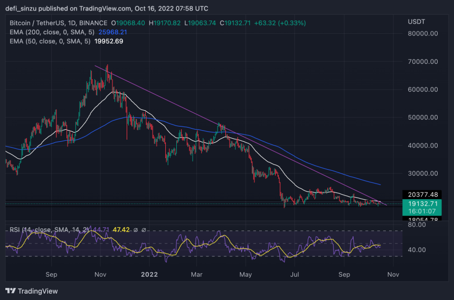Click the yellow RSI value 47.42
The width and height of the screenshot is (454, 300).
pyautogui.click(x=119, y=230)
